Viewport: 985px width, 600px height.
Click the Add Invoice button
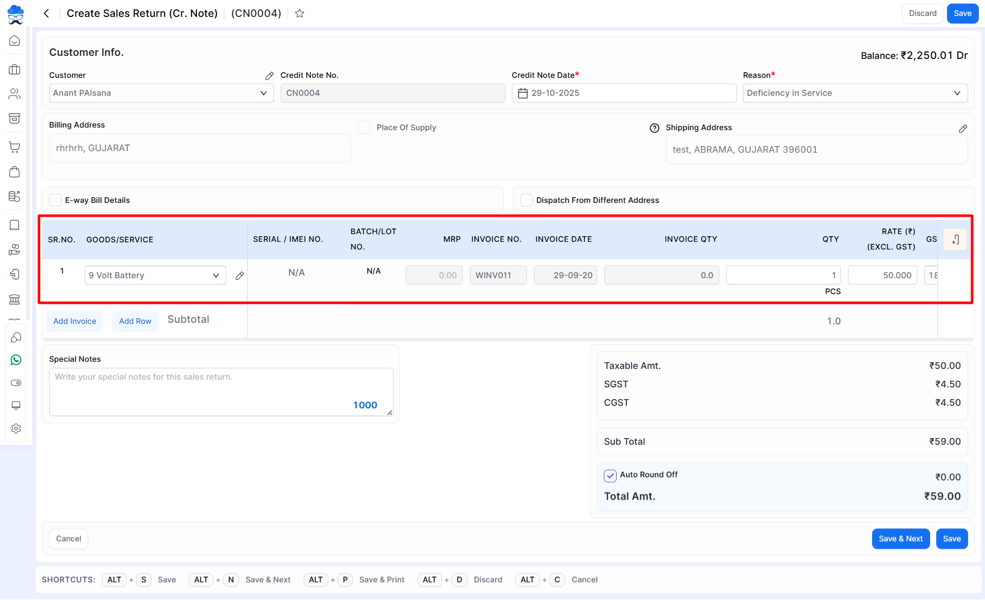pos(75,321)
